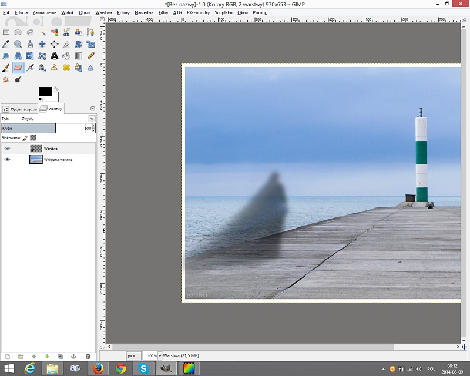Select the Perspective tool
The image size is (470, 376).
tap(18, 56)
